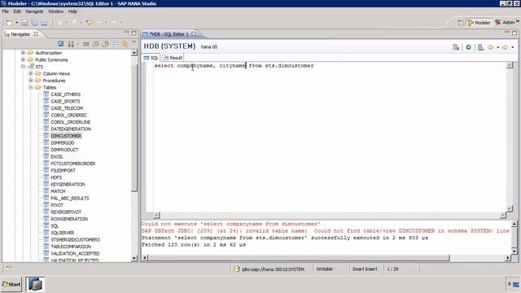521x293 pixels.
Task: Switch to the Modeler perspective
Action: tap(479, 23)
